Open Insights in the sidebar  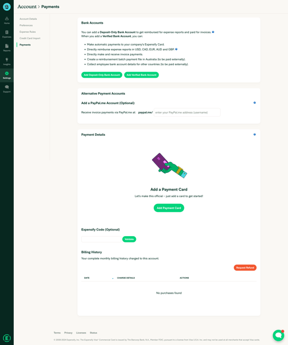(x=7, y=62)
